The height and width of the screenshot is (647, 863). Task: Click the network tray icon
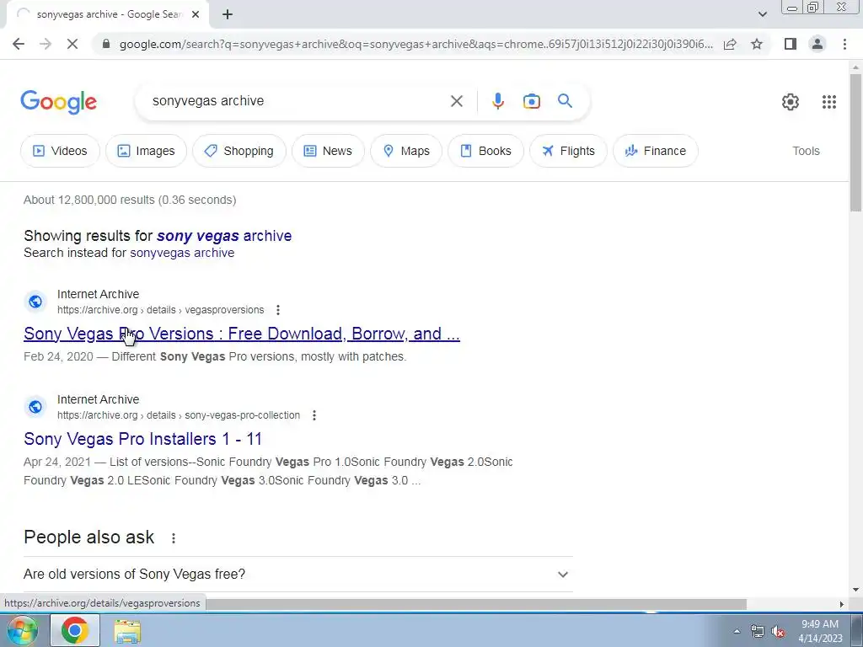[x=758, y=632]
